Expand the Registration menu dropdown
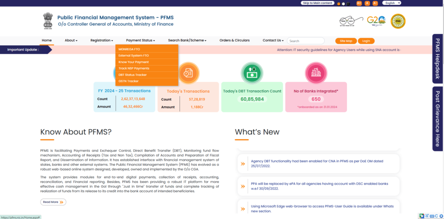 click(101, 40)
